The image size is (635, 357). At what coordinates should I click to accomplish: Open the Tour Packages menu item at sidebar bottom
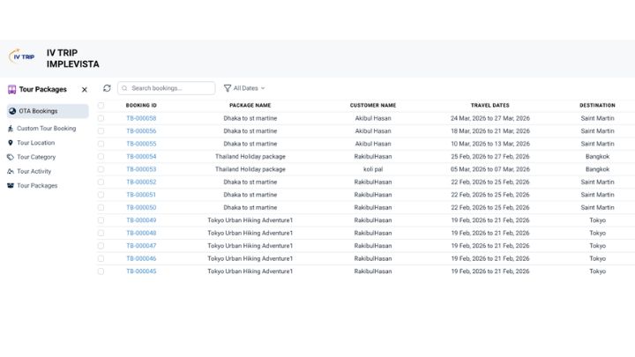pyautogui.click(x=37, y=186)
